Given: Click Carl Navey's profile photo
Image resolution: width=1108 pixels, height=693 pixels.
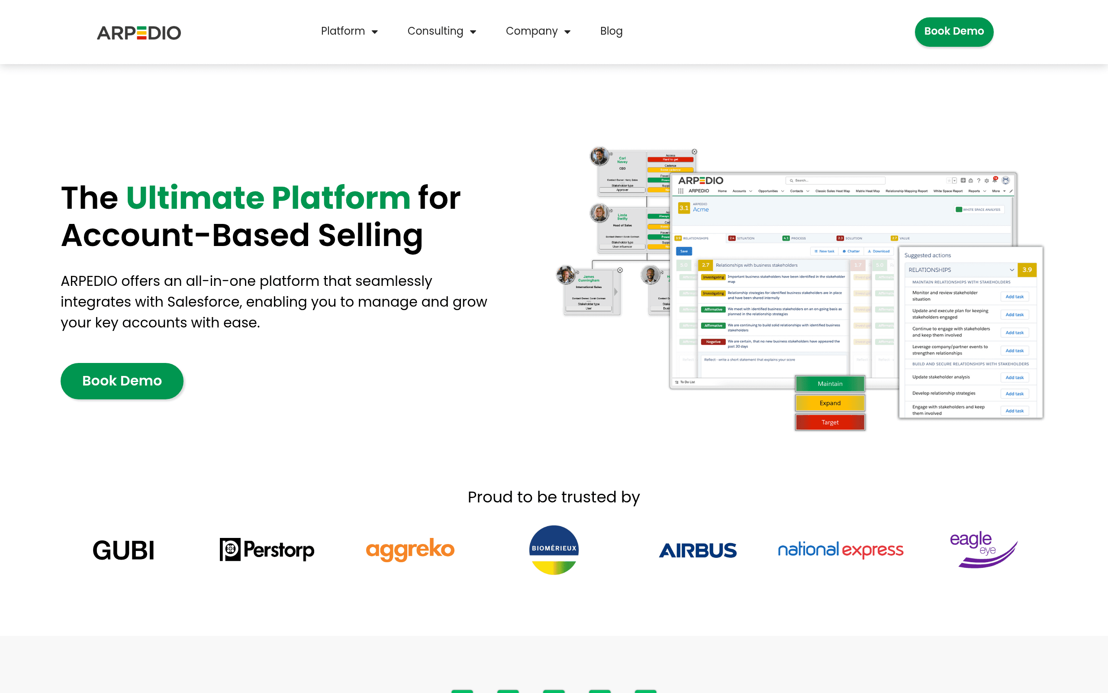Looking at the screenshot, I should pyautogui.click(x=599, y=156).
